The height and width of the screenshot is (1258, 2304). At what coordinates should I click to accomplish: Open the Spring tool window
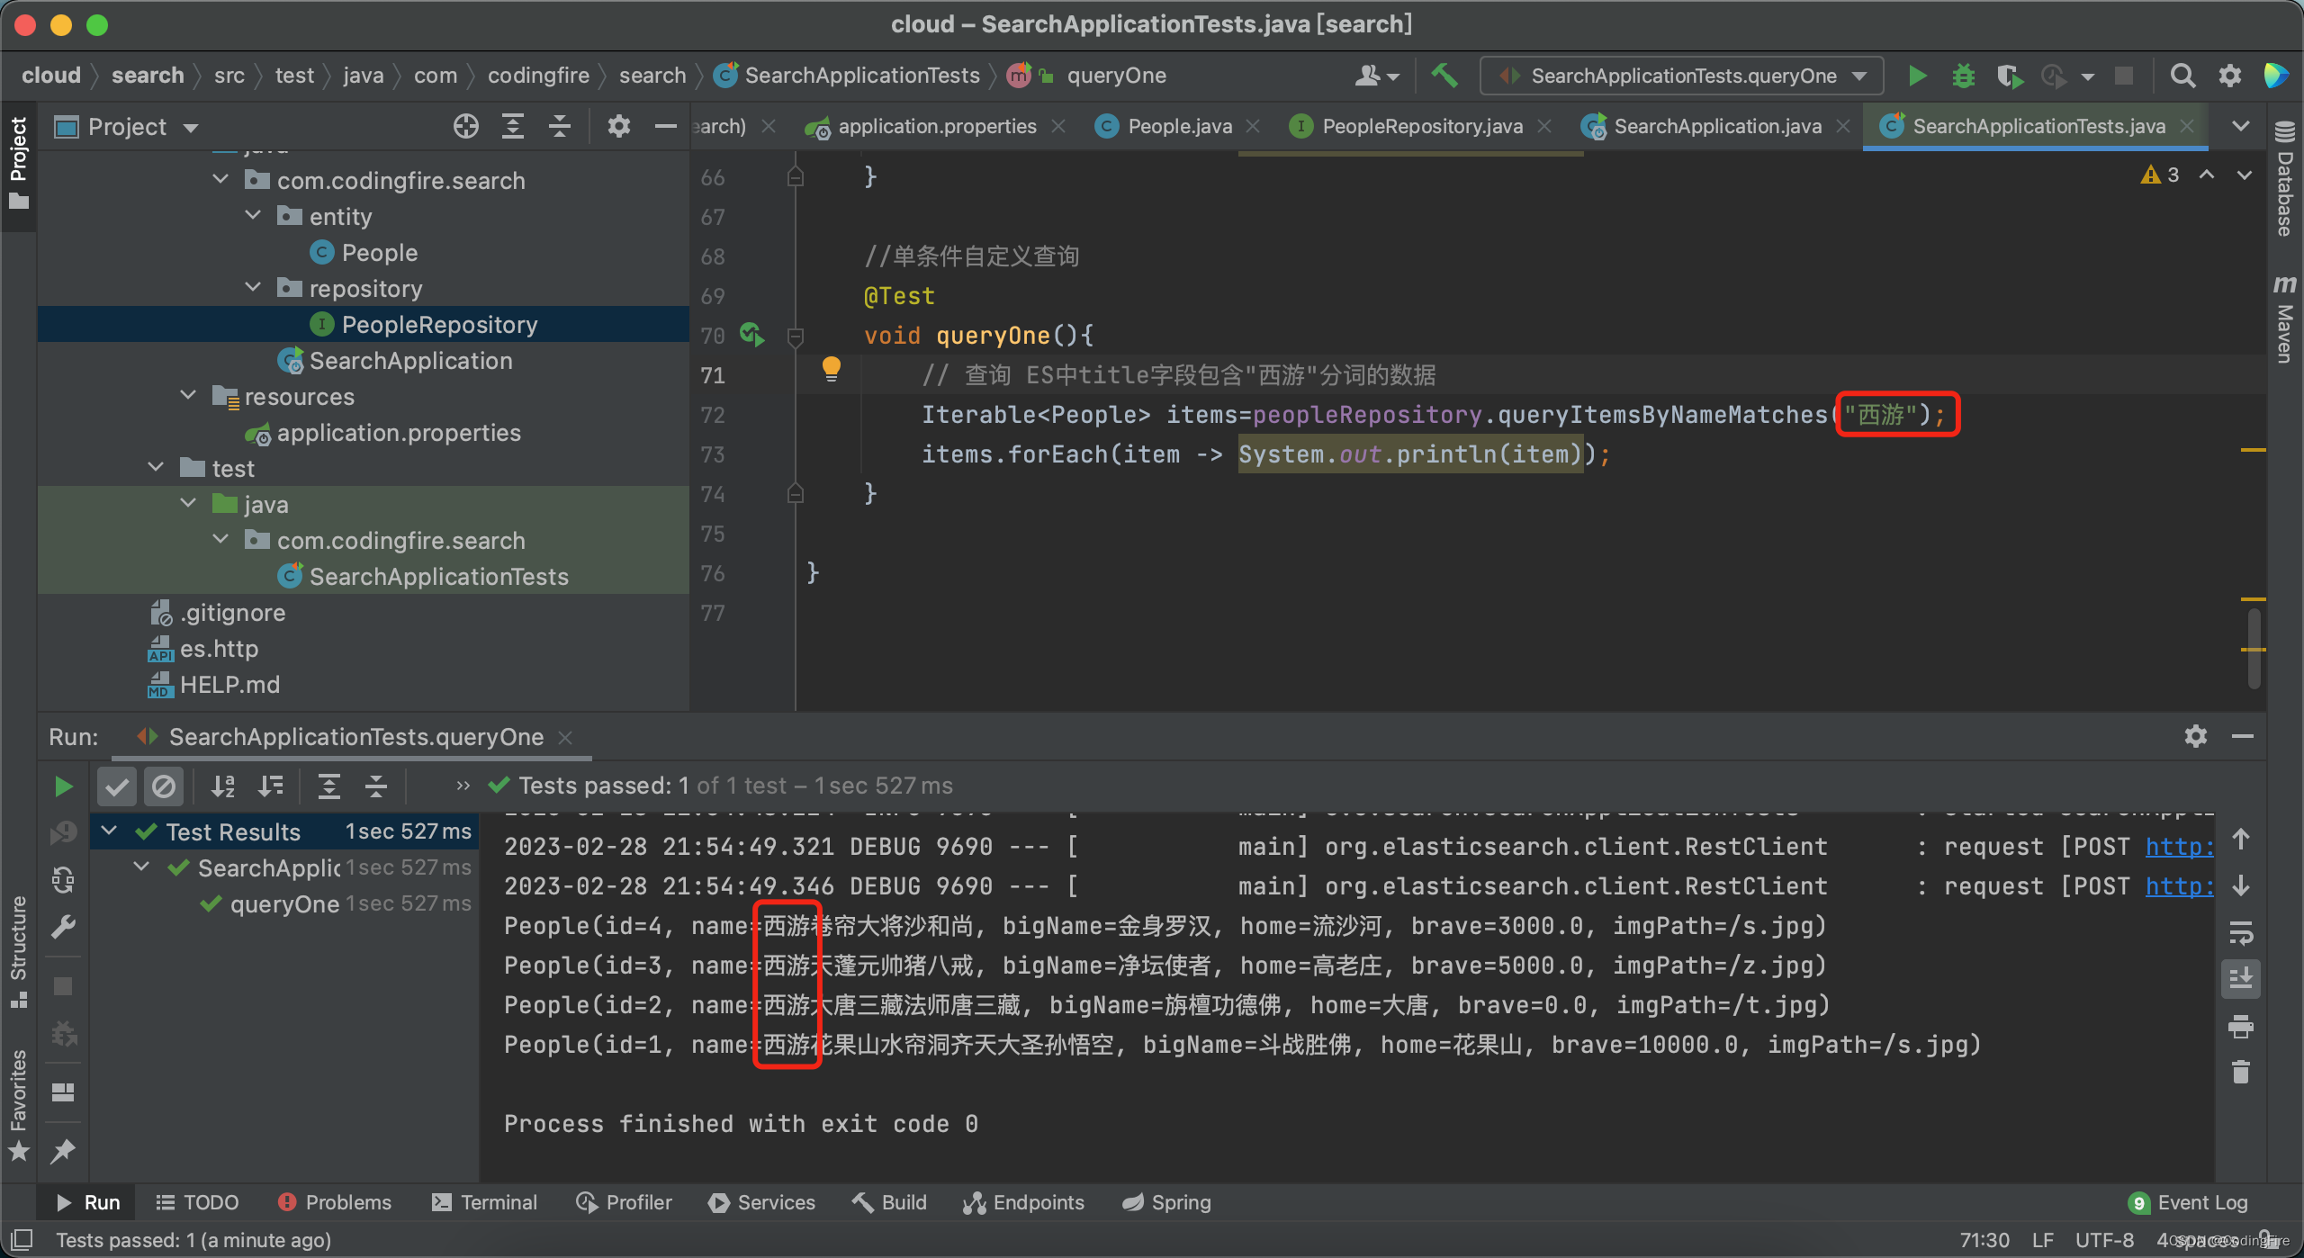(x=1166, y=1202)
